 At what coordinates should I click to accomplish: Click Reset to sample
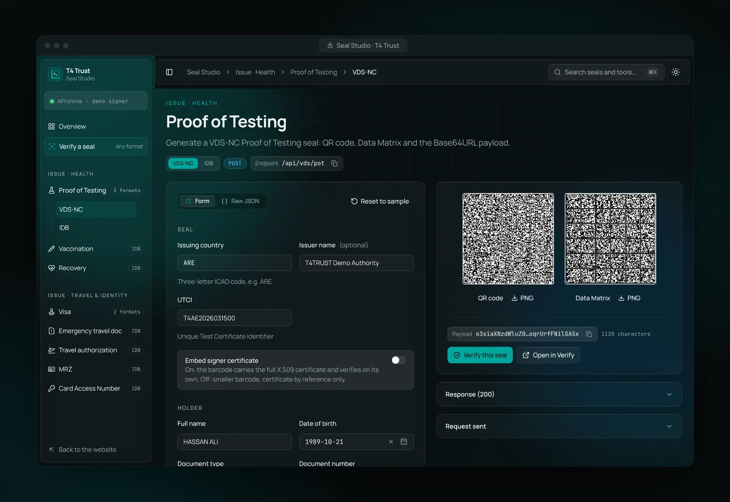coord(380,201)
